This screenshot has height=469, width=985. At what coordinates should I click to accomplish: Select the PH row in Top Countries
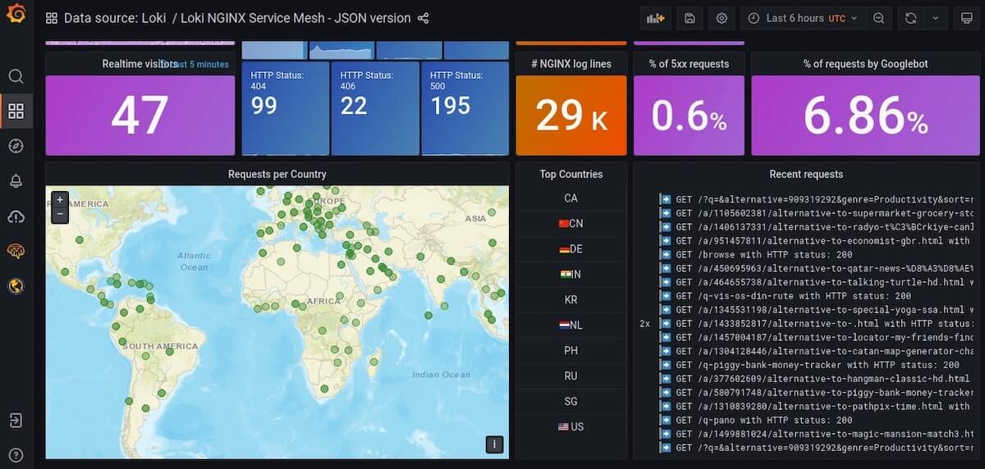tap(571, 351)
